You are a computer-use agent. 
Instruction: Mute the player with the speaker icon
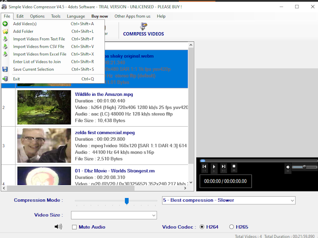click(x=288, y=167)
